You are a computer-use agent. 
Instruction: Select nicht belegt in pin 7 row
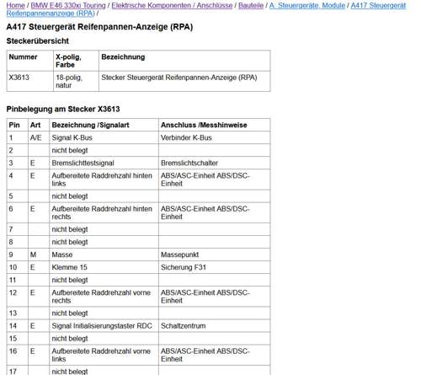[x=104, y=229]
